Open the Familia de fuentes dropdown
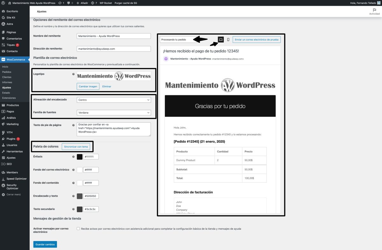Viewport: 382px width, 250px height. tap(114, 112)
